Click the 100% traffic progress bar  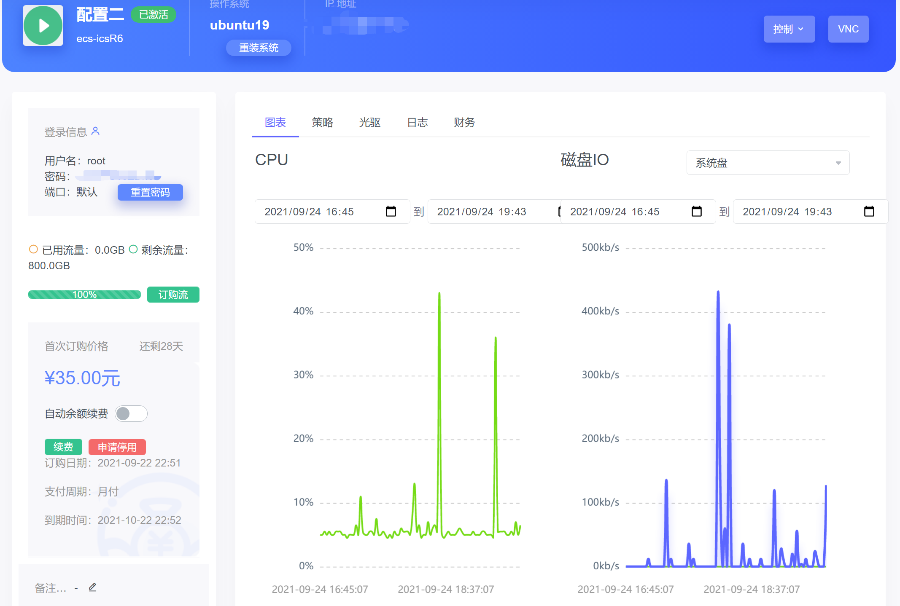[84, 295]
